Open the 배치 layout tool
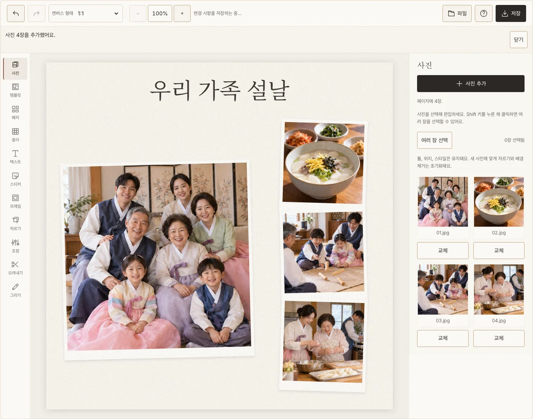Viewport: 533px width, 419px height. tap(15, 113)
